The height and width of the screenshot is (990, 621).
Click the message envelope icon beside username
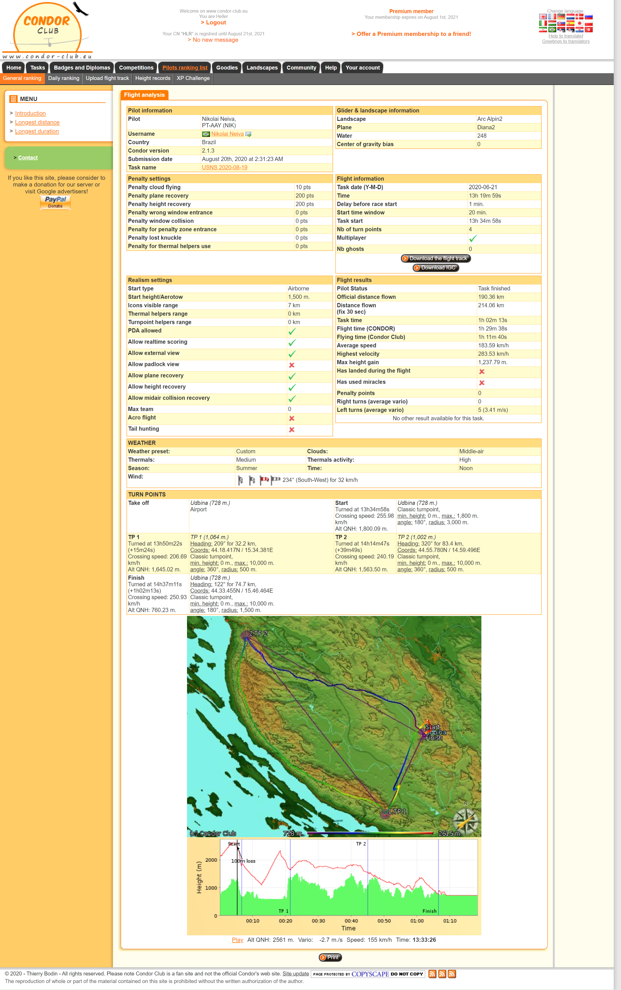(248, 134)
